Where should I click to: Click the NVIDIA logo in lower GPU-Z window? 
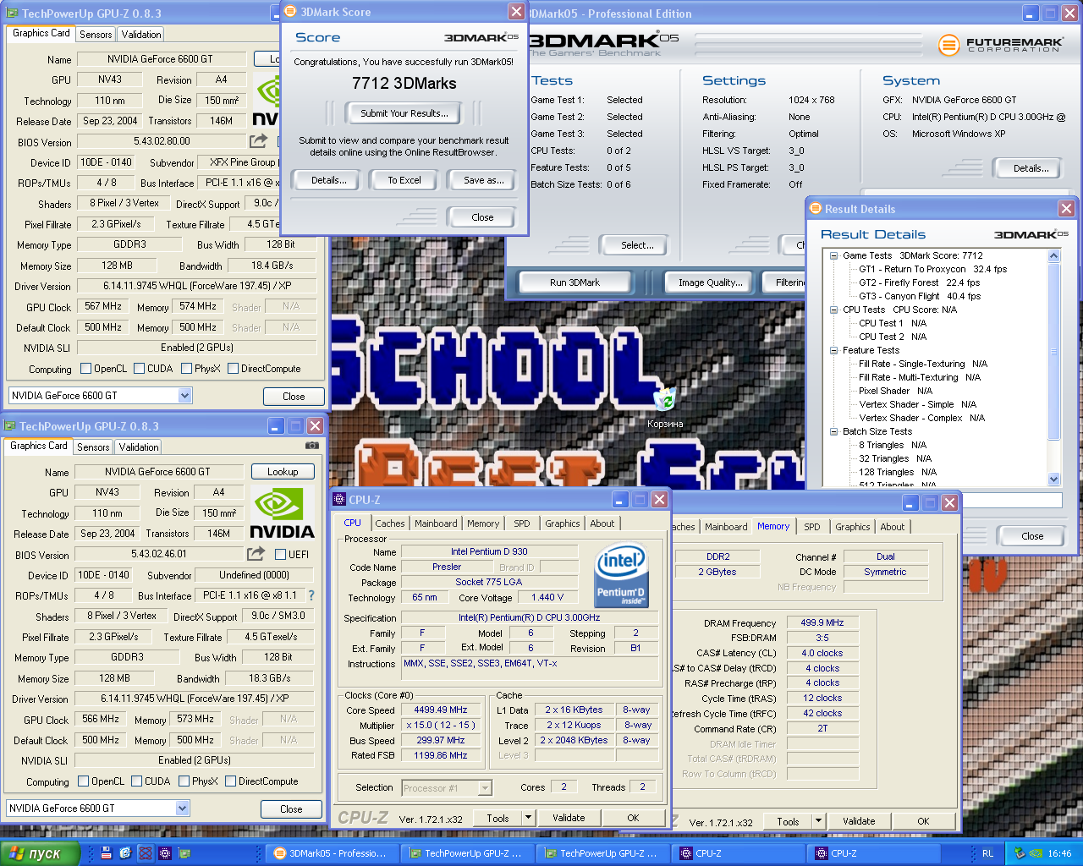pyautogui.click(x=282, y=512)
